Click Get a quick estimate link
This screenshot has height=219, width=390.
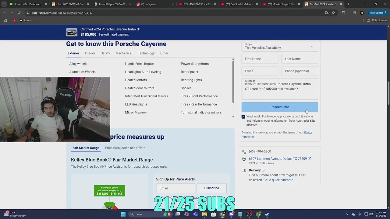click(x=278, y=180)
